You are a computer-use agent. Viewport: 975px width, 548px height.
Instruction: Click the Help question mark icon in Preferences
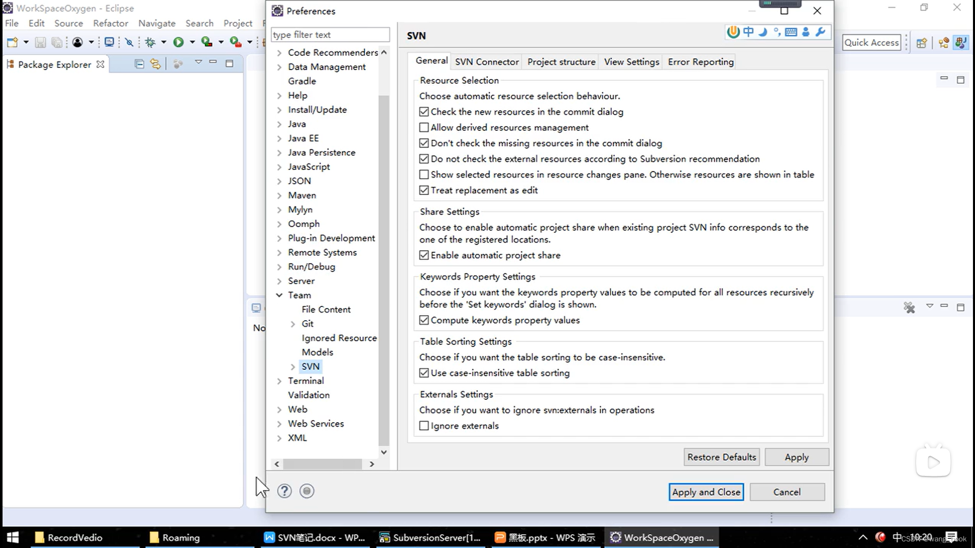click(x=284, y=491)
